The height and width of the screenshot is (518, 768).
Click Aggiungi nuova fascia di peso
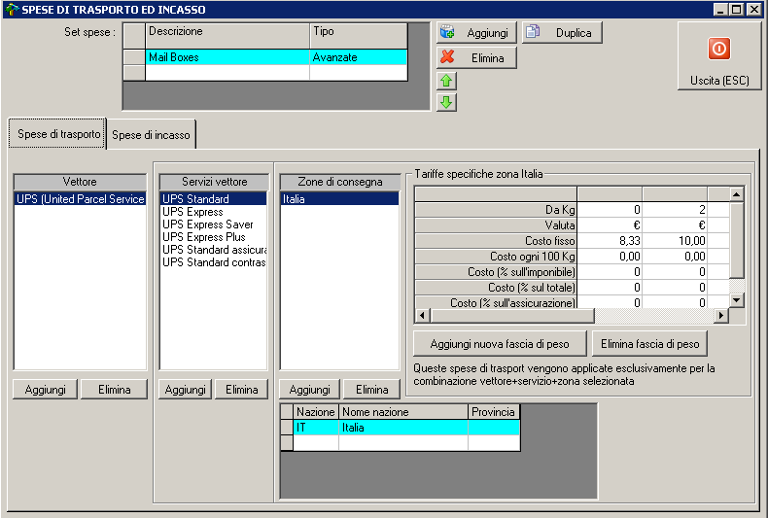coord(500,344)
